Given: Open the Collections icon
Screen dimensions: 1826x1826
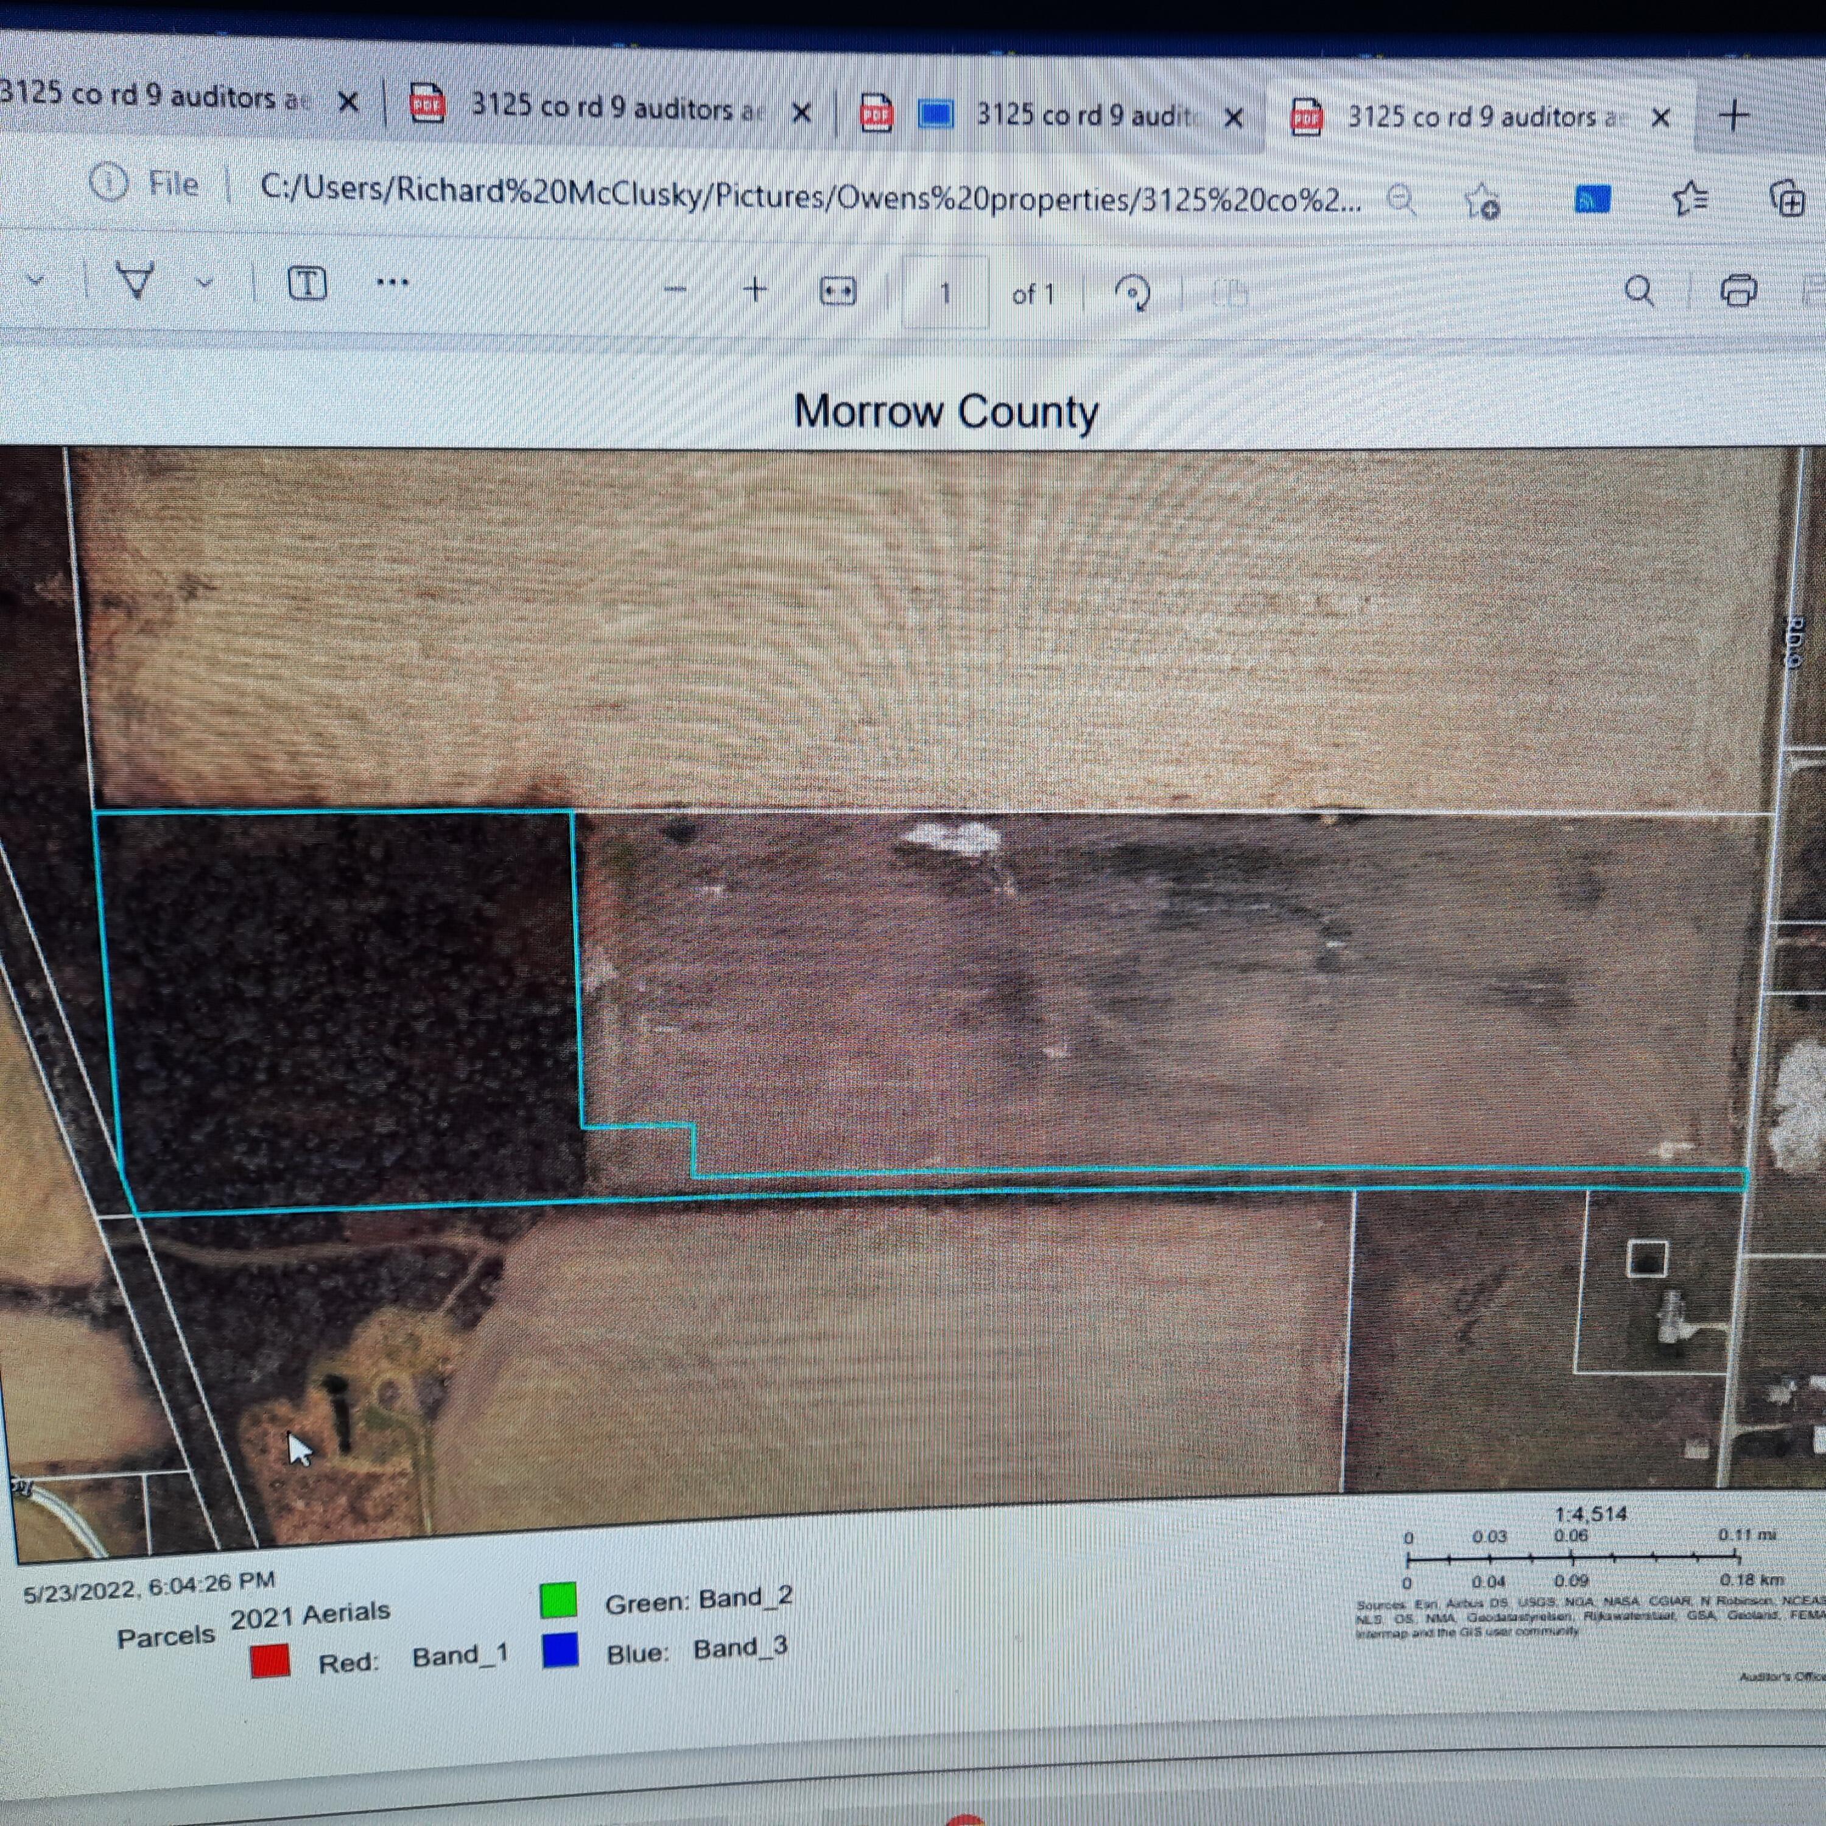Looking at the screenshot, I should (x=1787, y=200).
